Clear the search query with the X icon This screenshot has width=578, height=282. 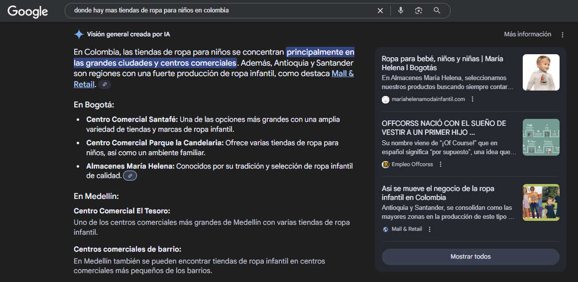[x=380, y=10]
